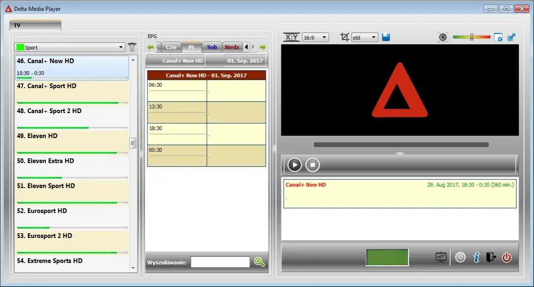534x287 pixels.
Task: Open the 16:9 aspect ratio dropdown
Action: pyautogui.click(x=314, y=37)
